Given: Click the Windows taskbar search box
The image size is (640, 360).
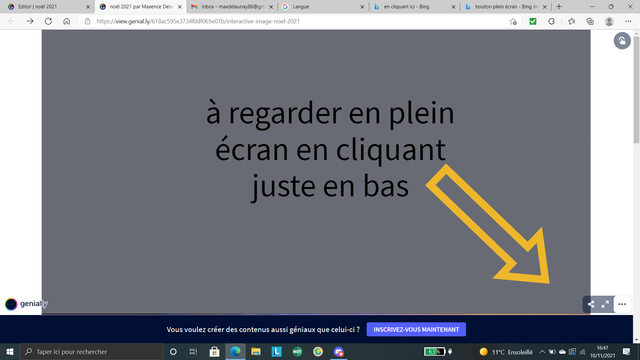Looking at the screenshot, I should pyautogui.click(x=92, y=352).
